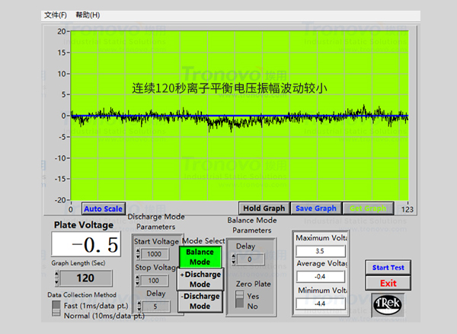Click the Graph Length stepper arrows
Screen dimensions: 457x334
click(x=57, y=278)
